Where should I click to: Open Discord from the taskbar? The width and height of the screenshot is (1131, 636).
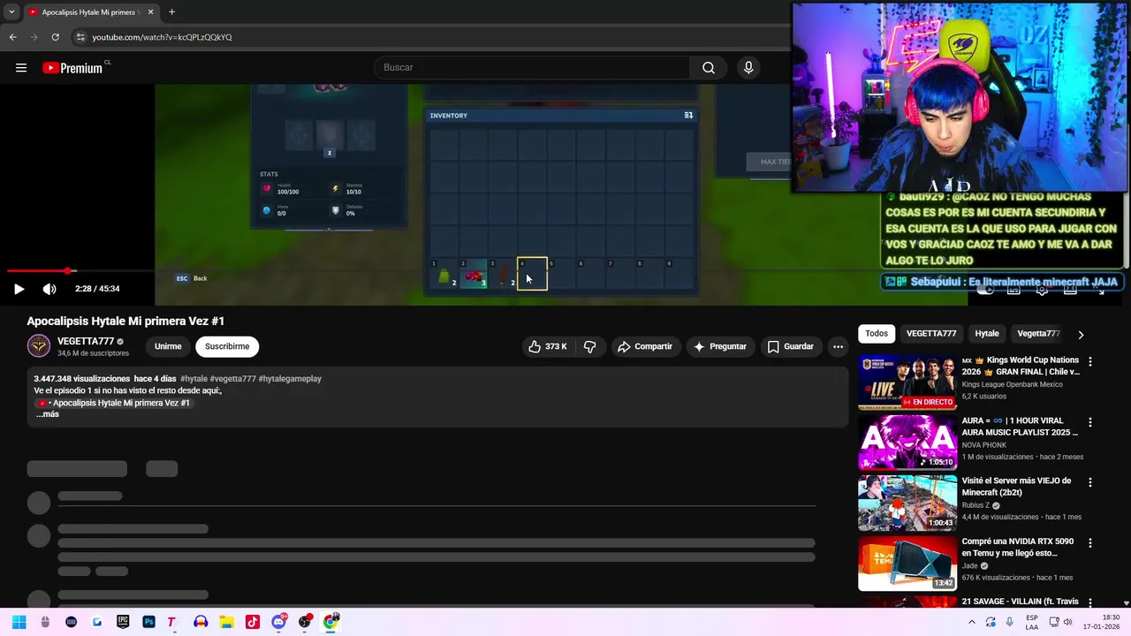279,622
